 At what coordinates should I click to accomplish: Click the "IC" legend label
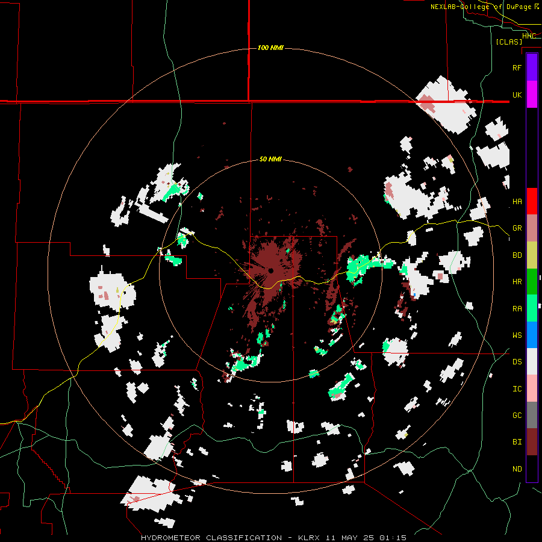(517, 389)
